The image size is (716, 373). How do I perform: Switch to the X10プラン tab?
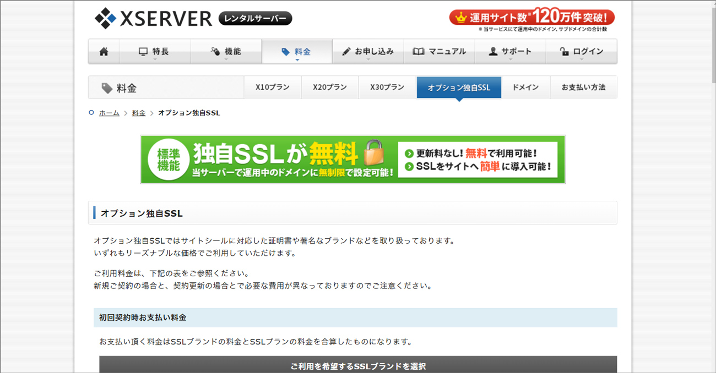pyautogui.click(x=273, y=87)
